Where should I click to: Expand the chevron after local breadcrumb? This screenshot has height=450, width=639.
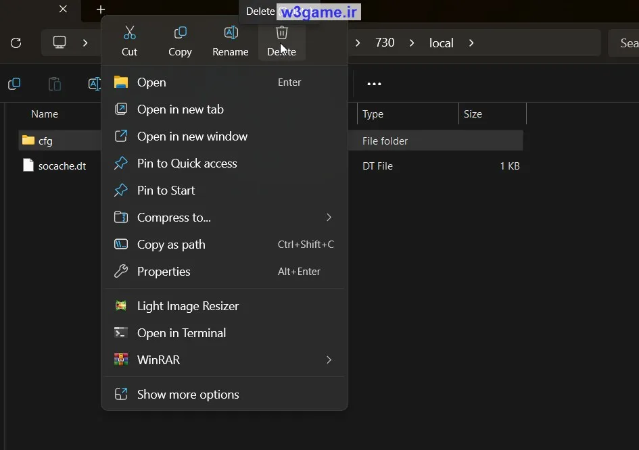(471, 43)
